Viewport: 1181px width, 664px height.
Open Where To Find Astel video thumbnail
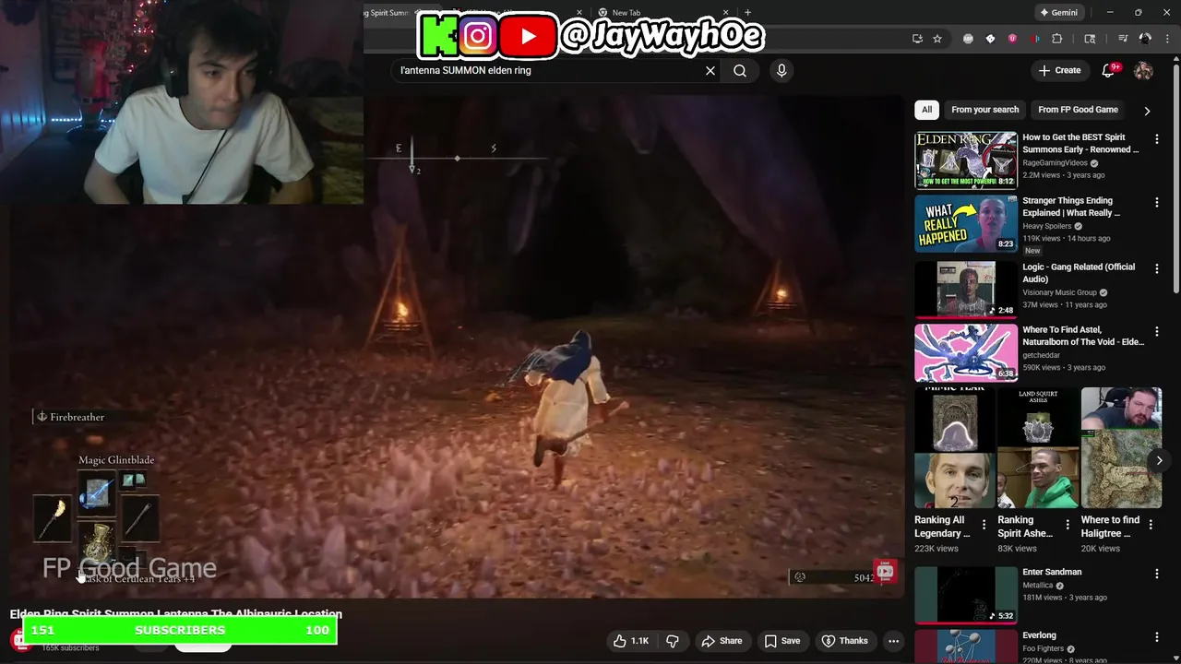pyautogui.click(x=966, y=352)
